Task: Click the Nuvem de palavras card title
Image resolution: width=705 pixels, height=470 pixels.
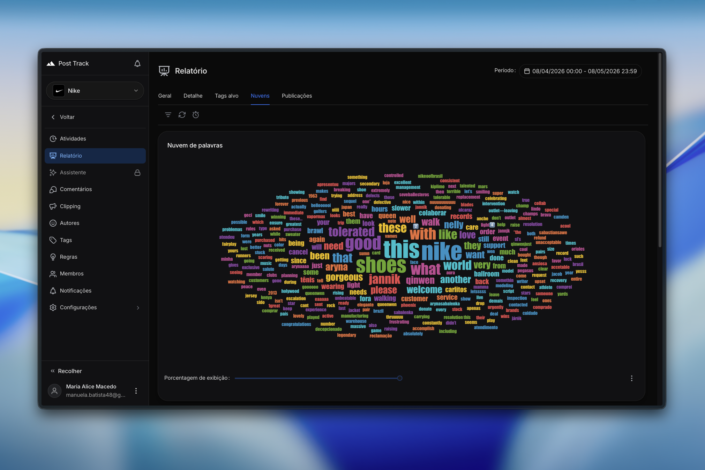Action: [195, 145]
